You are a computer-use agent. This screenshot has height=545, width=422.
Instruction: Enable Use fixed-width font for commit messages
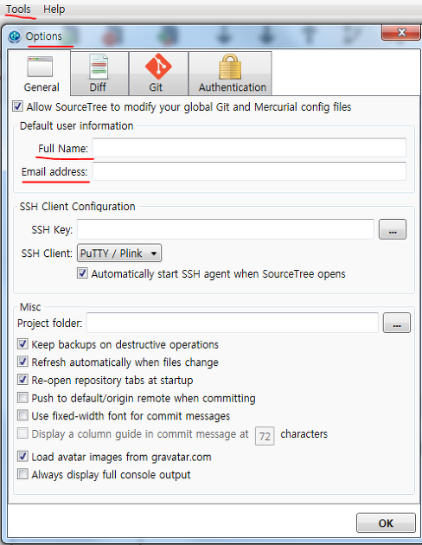coord(23,415)
